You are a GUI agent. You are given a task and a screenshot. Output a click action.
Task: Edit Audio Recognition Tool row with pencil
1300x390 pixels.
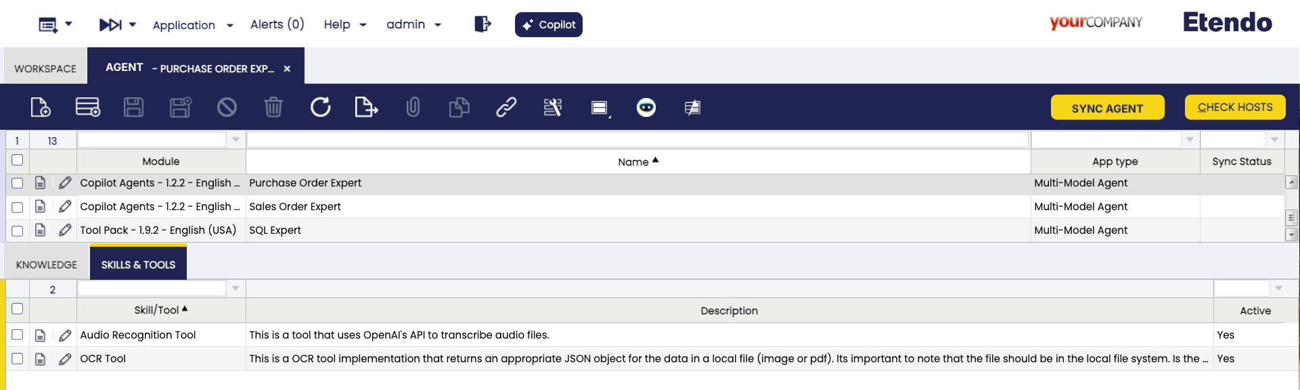(65, 335)
